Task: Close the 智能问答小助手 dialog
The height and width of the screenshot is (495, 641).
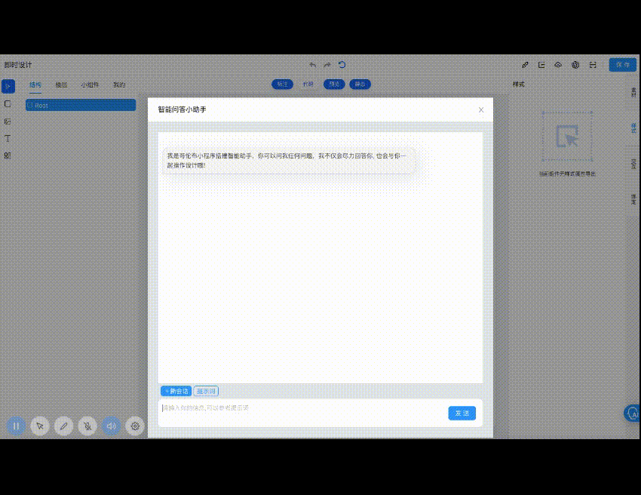Action: [481, 109]
